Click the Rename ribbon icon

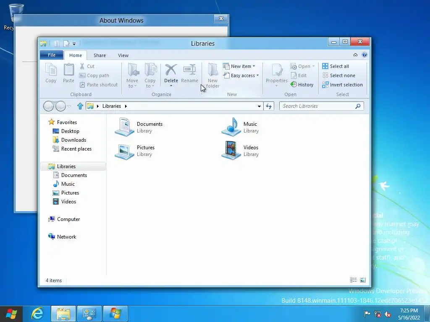pos(189,73)
